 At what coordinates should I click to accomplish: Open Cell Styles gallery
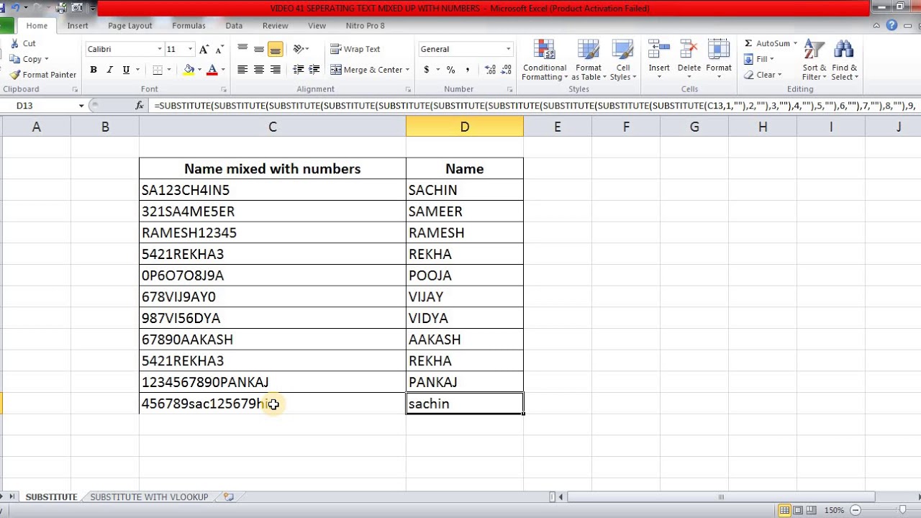(622, 60)
